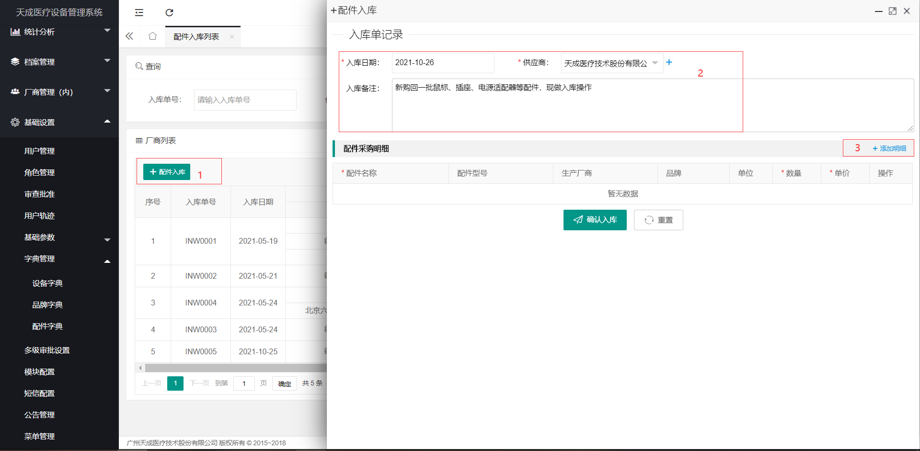920x451 pixels.
Task: Expand 基础参数 submenu
Action: [59, 237]
